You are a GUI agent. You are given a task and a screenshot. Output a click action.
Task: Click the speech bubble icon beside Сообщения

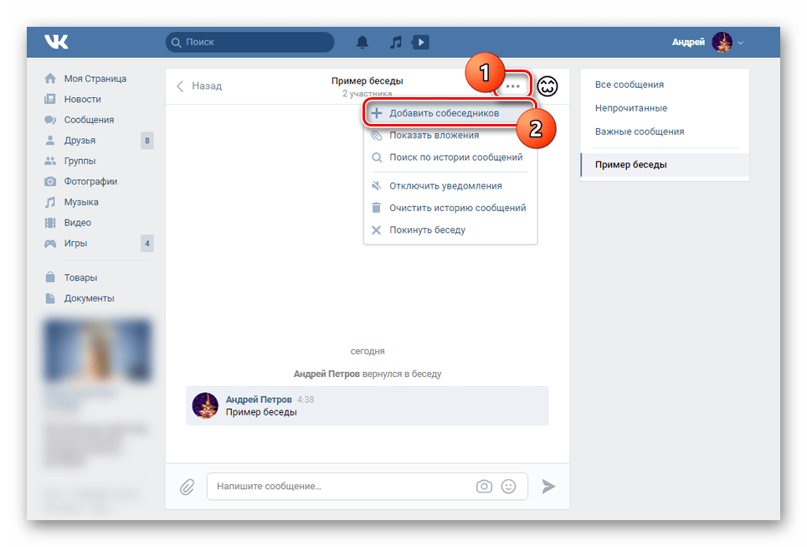(x=50, y=120)
